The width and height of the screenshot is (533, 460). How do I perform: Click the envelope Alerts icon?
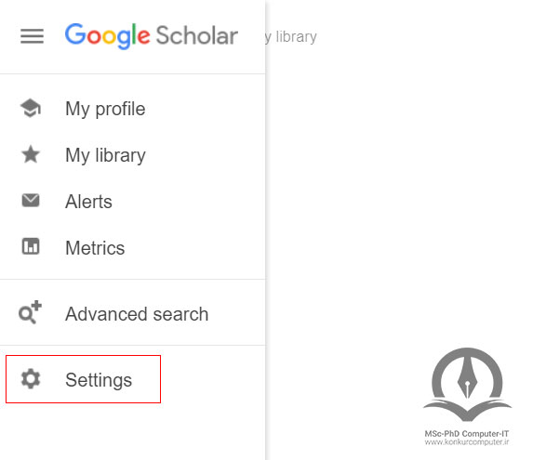click(31, 201)
